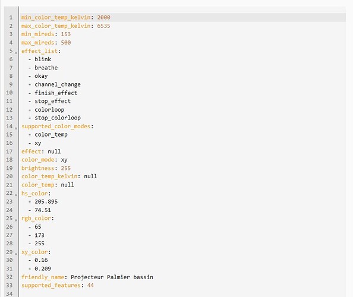353x297 pixels.
Task: Click the colorloop entry on line 12
Action: coord(49,110)
